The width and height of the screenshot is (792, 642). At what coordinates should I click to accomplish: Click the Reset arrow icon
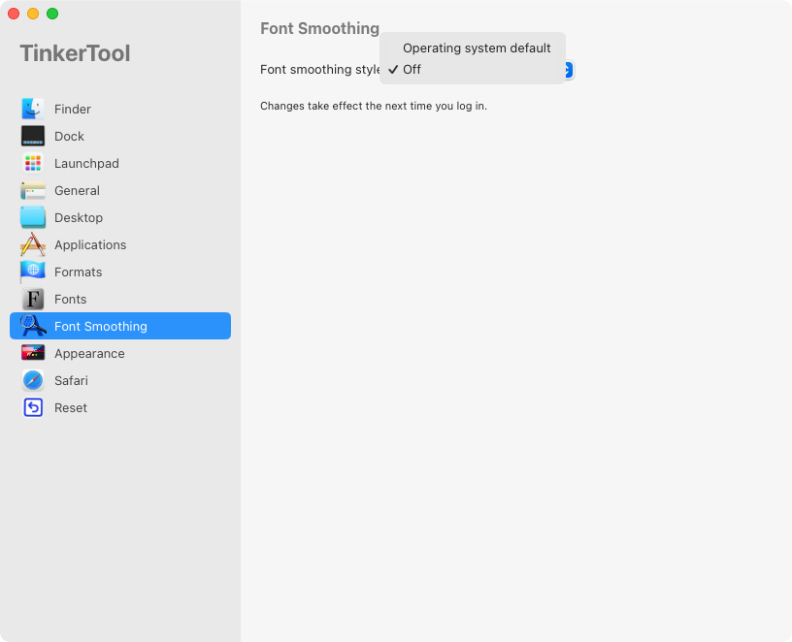[33, 408]
